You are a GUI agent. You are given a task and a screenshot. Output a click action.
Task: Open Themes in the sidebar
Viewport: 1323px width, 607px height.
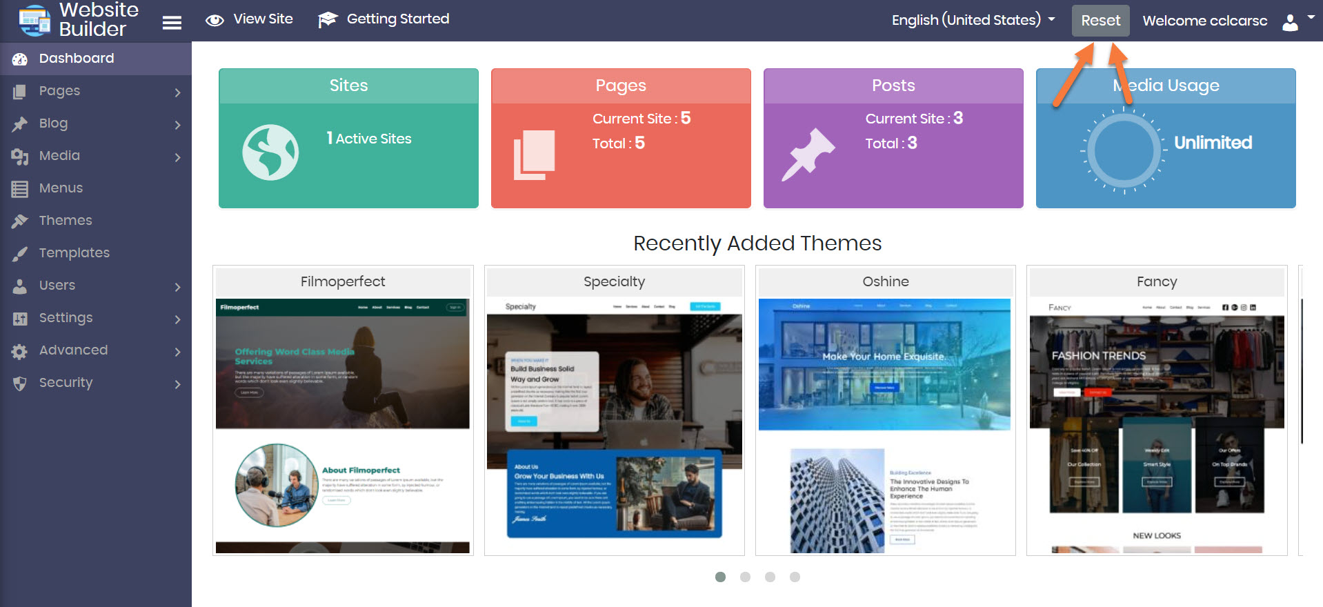click(66, 221)
